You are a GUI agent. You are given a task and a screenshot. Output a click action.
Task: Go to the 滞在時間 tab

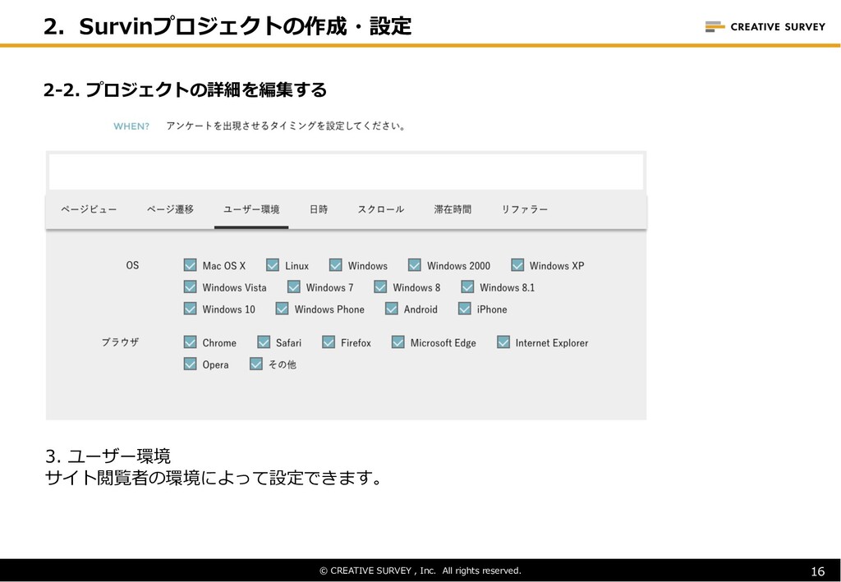pos(453,209)
